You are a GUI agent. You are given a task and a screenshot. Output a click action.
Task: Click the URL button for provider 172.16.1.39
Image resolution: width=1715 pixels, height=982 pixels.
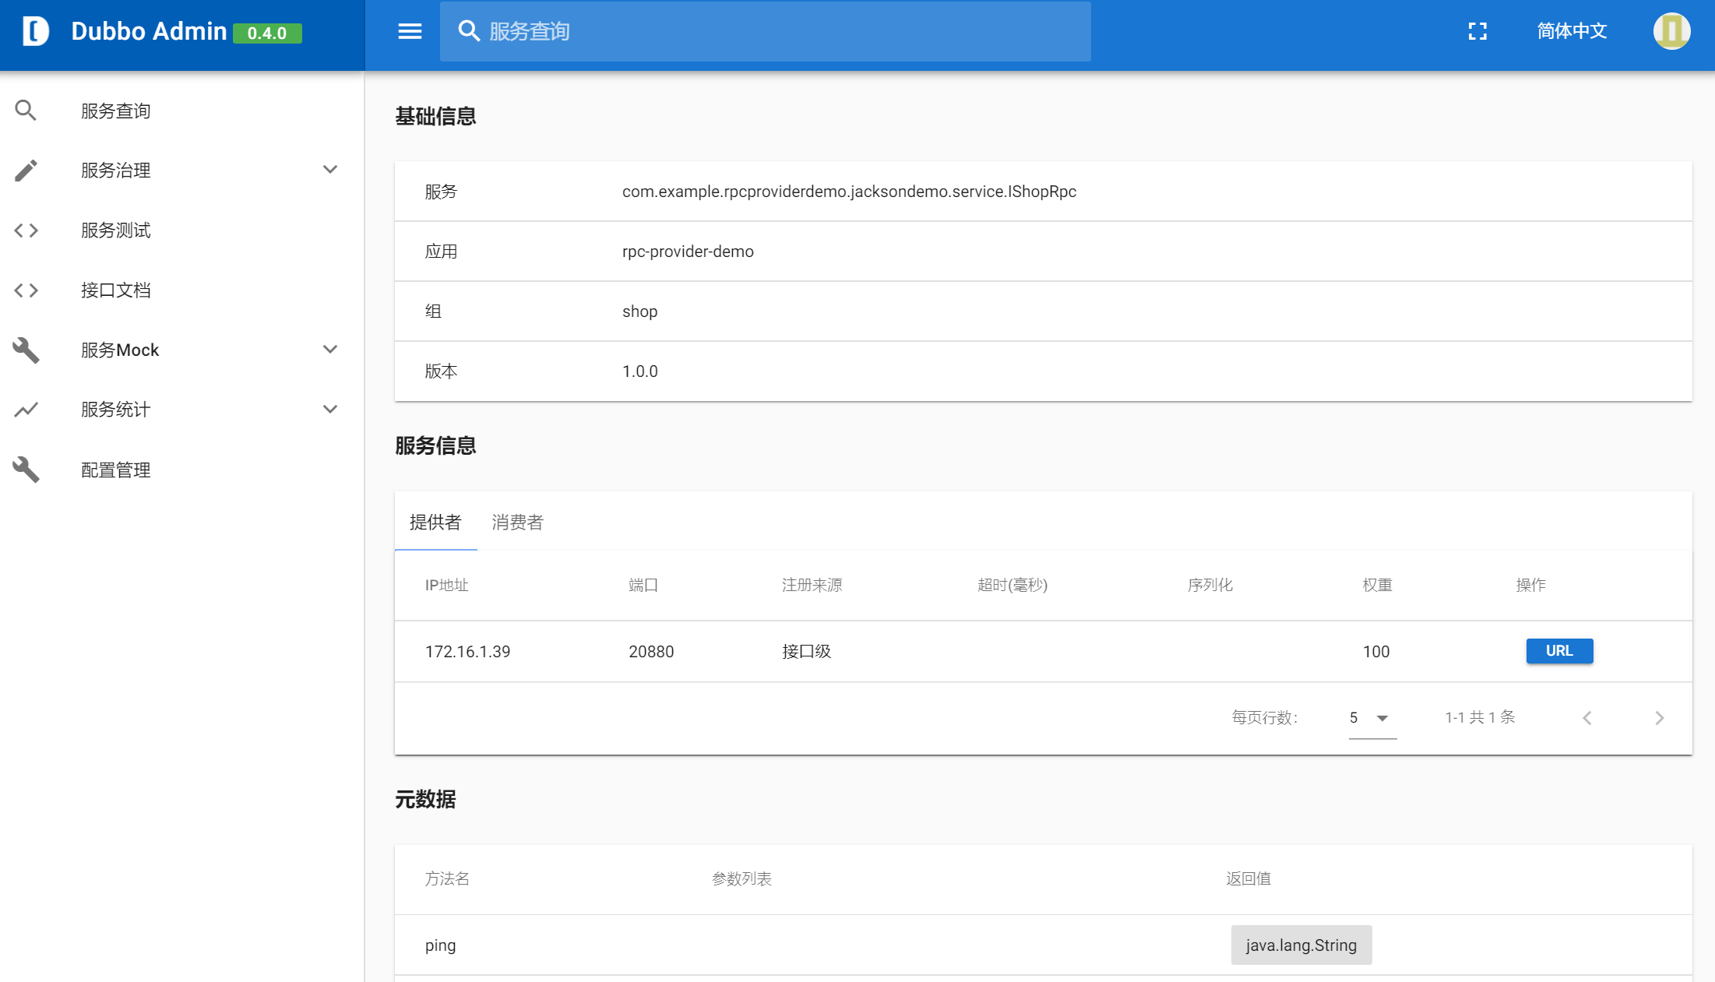click(x=1558, y=651)
